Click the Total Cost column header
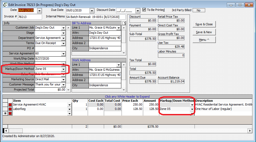The image size is (256, 142). 112,101
